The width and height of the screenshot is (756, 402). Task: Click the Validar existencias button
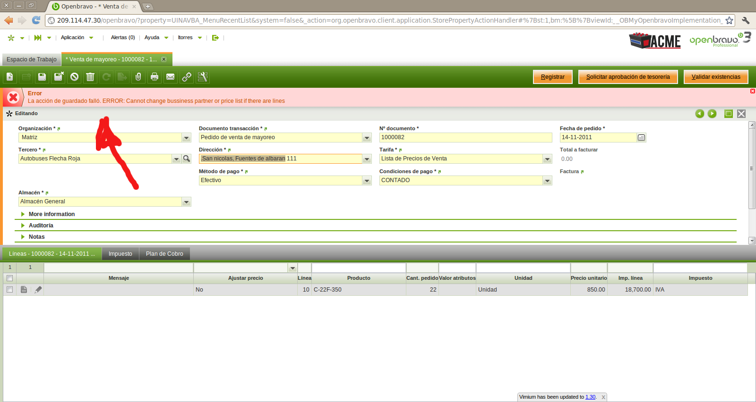[x=715, y=77]
